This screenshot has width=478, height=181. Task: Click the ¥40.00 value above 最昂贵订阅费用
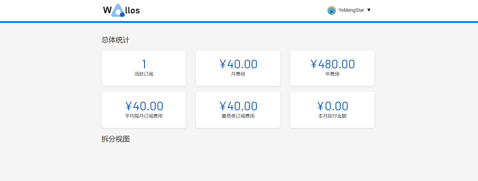coord(238,106)
